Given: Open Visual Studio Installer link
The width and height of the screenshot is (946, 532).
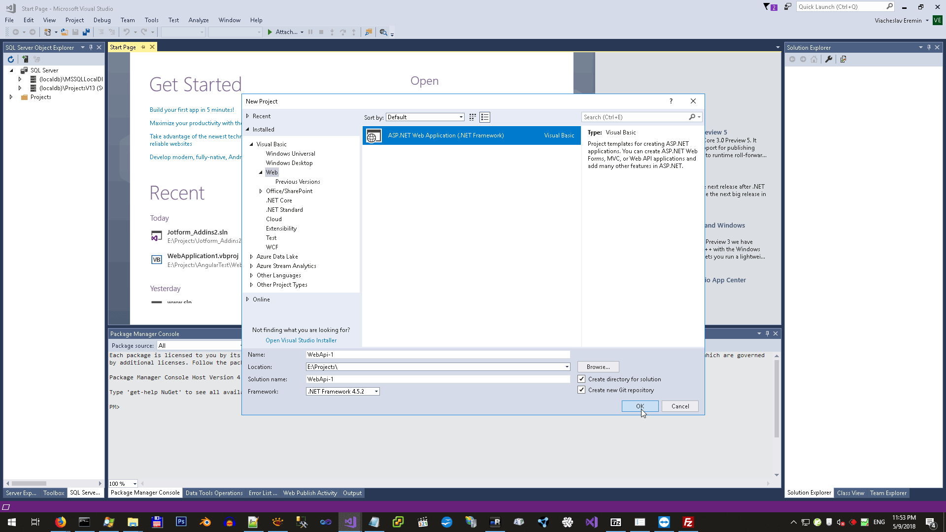Looking at the screenshot, I should pos(301,340).
